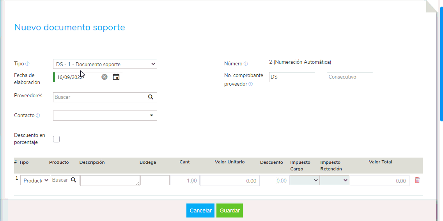Click the info icon next to Tipo
The height and width of the screenshot is (221, 443).
(27, 64)
